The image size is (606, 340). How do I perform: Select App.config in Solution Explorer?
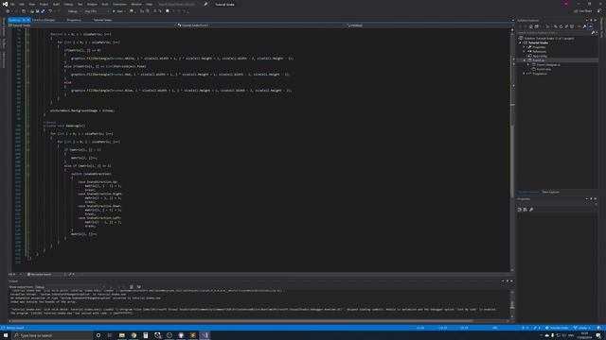(x=540, y=56)
